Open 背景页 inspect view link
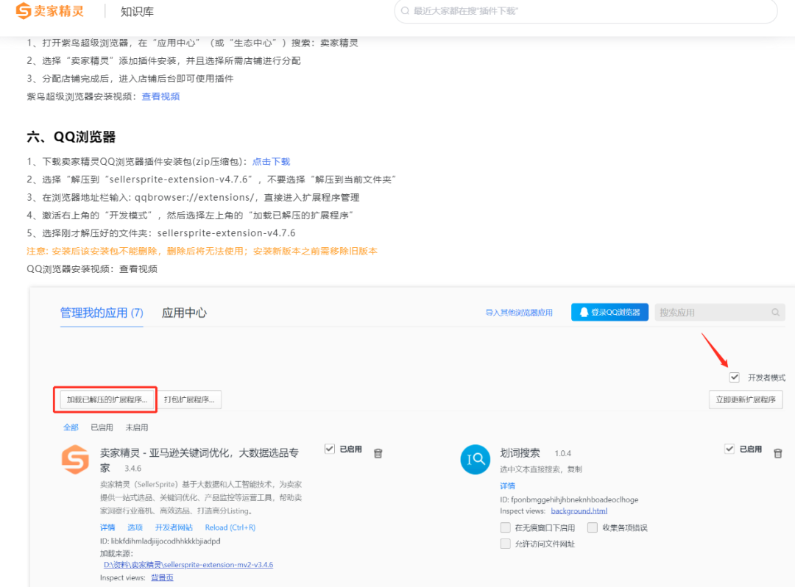Viewport: 795px width, 587px height. (162, 578)
